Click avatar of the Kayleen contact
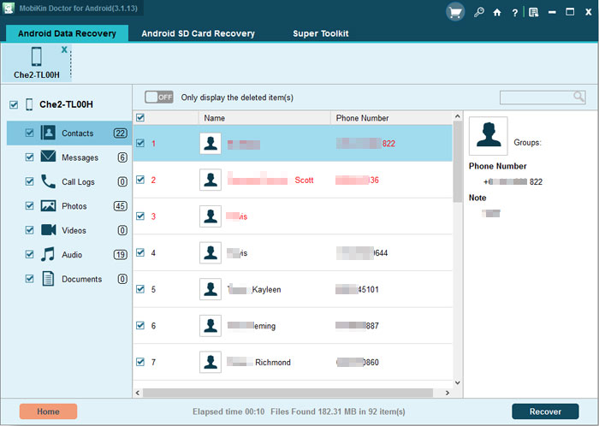This screenshot has width=599, height=426. (211, 289)
